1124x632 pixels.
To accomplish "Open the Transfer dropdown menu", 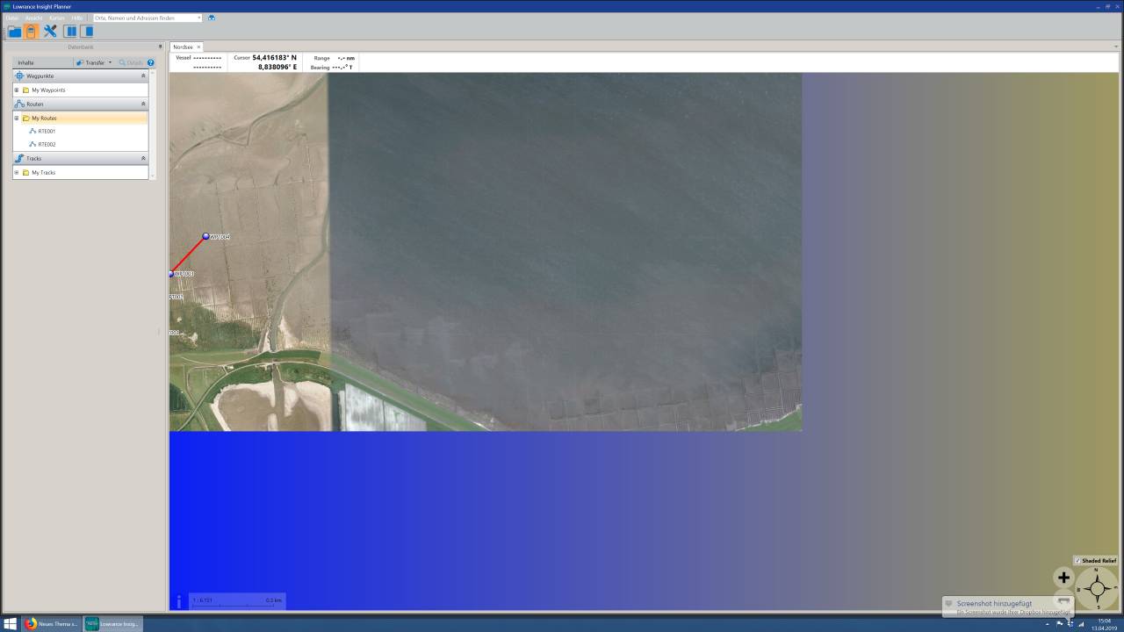I will pyautogui.click(x=93, y=63).
